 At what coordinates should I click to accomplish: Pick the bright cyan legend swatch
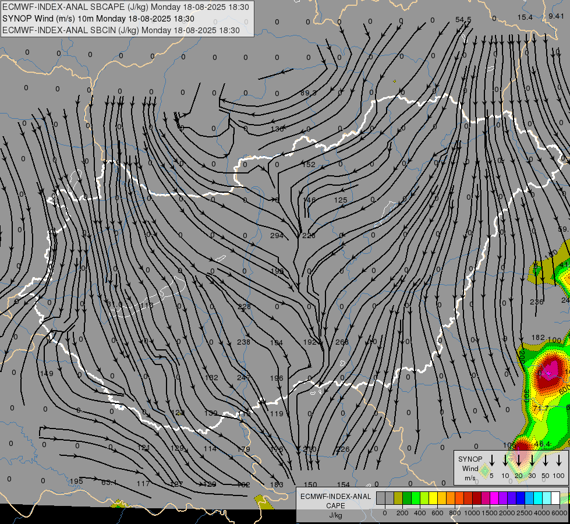tap(537, 498)
